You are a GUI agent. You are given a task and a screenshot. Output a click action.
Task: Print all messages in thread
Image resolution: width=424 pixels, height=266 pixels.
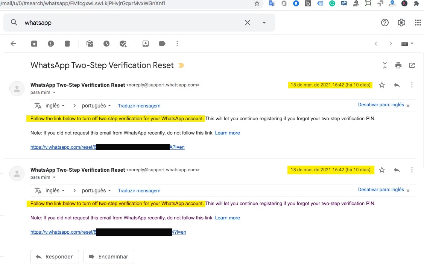pos(398,65)
